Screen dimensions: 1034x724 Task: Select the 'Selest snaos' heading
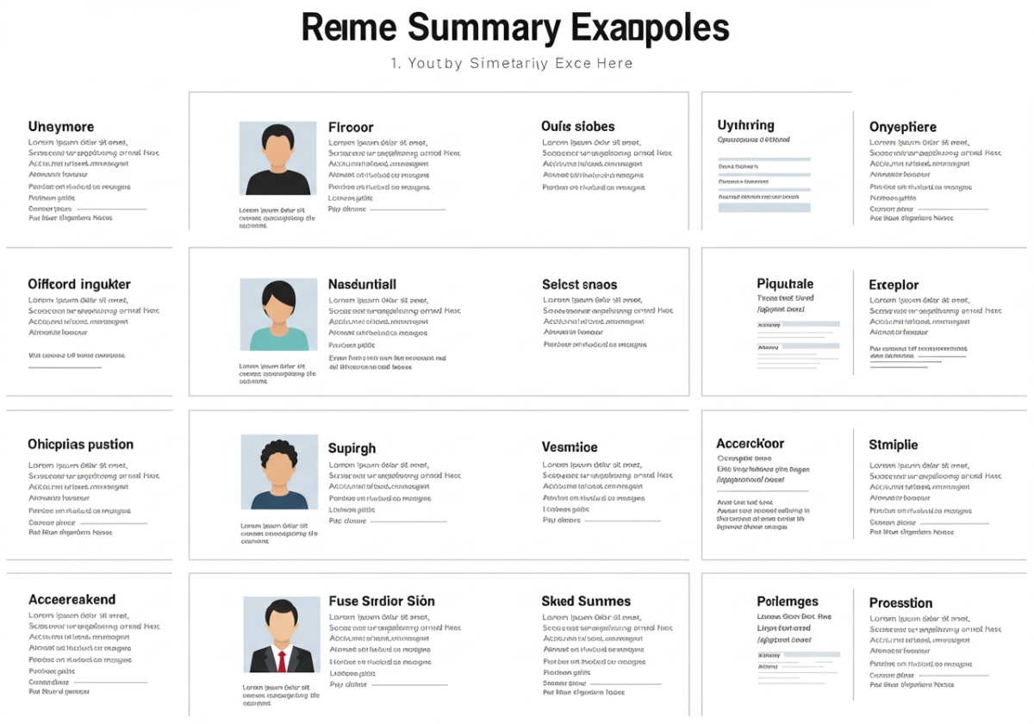580,284
